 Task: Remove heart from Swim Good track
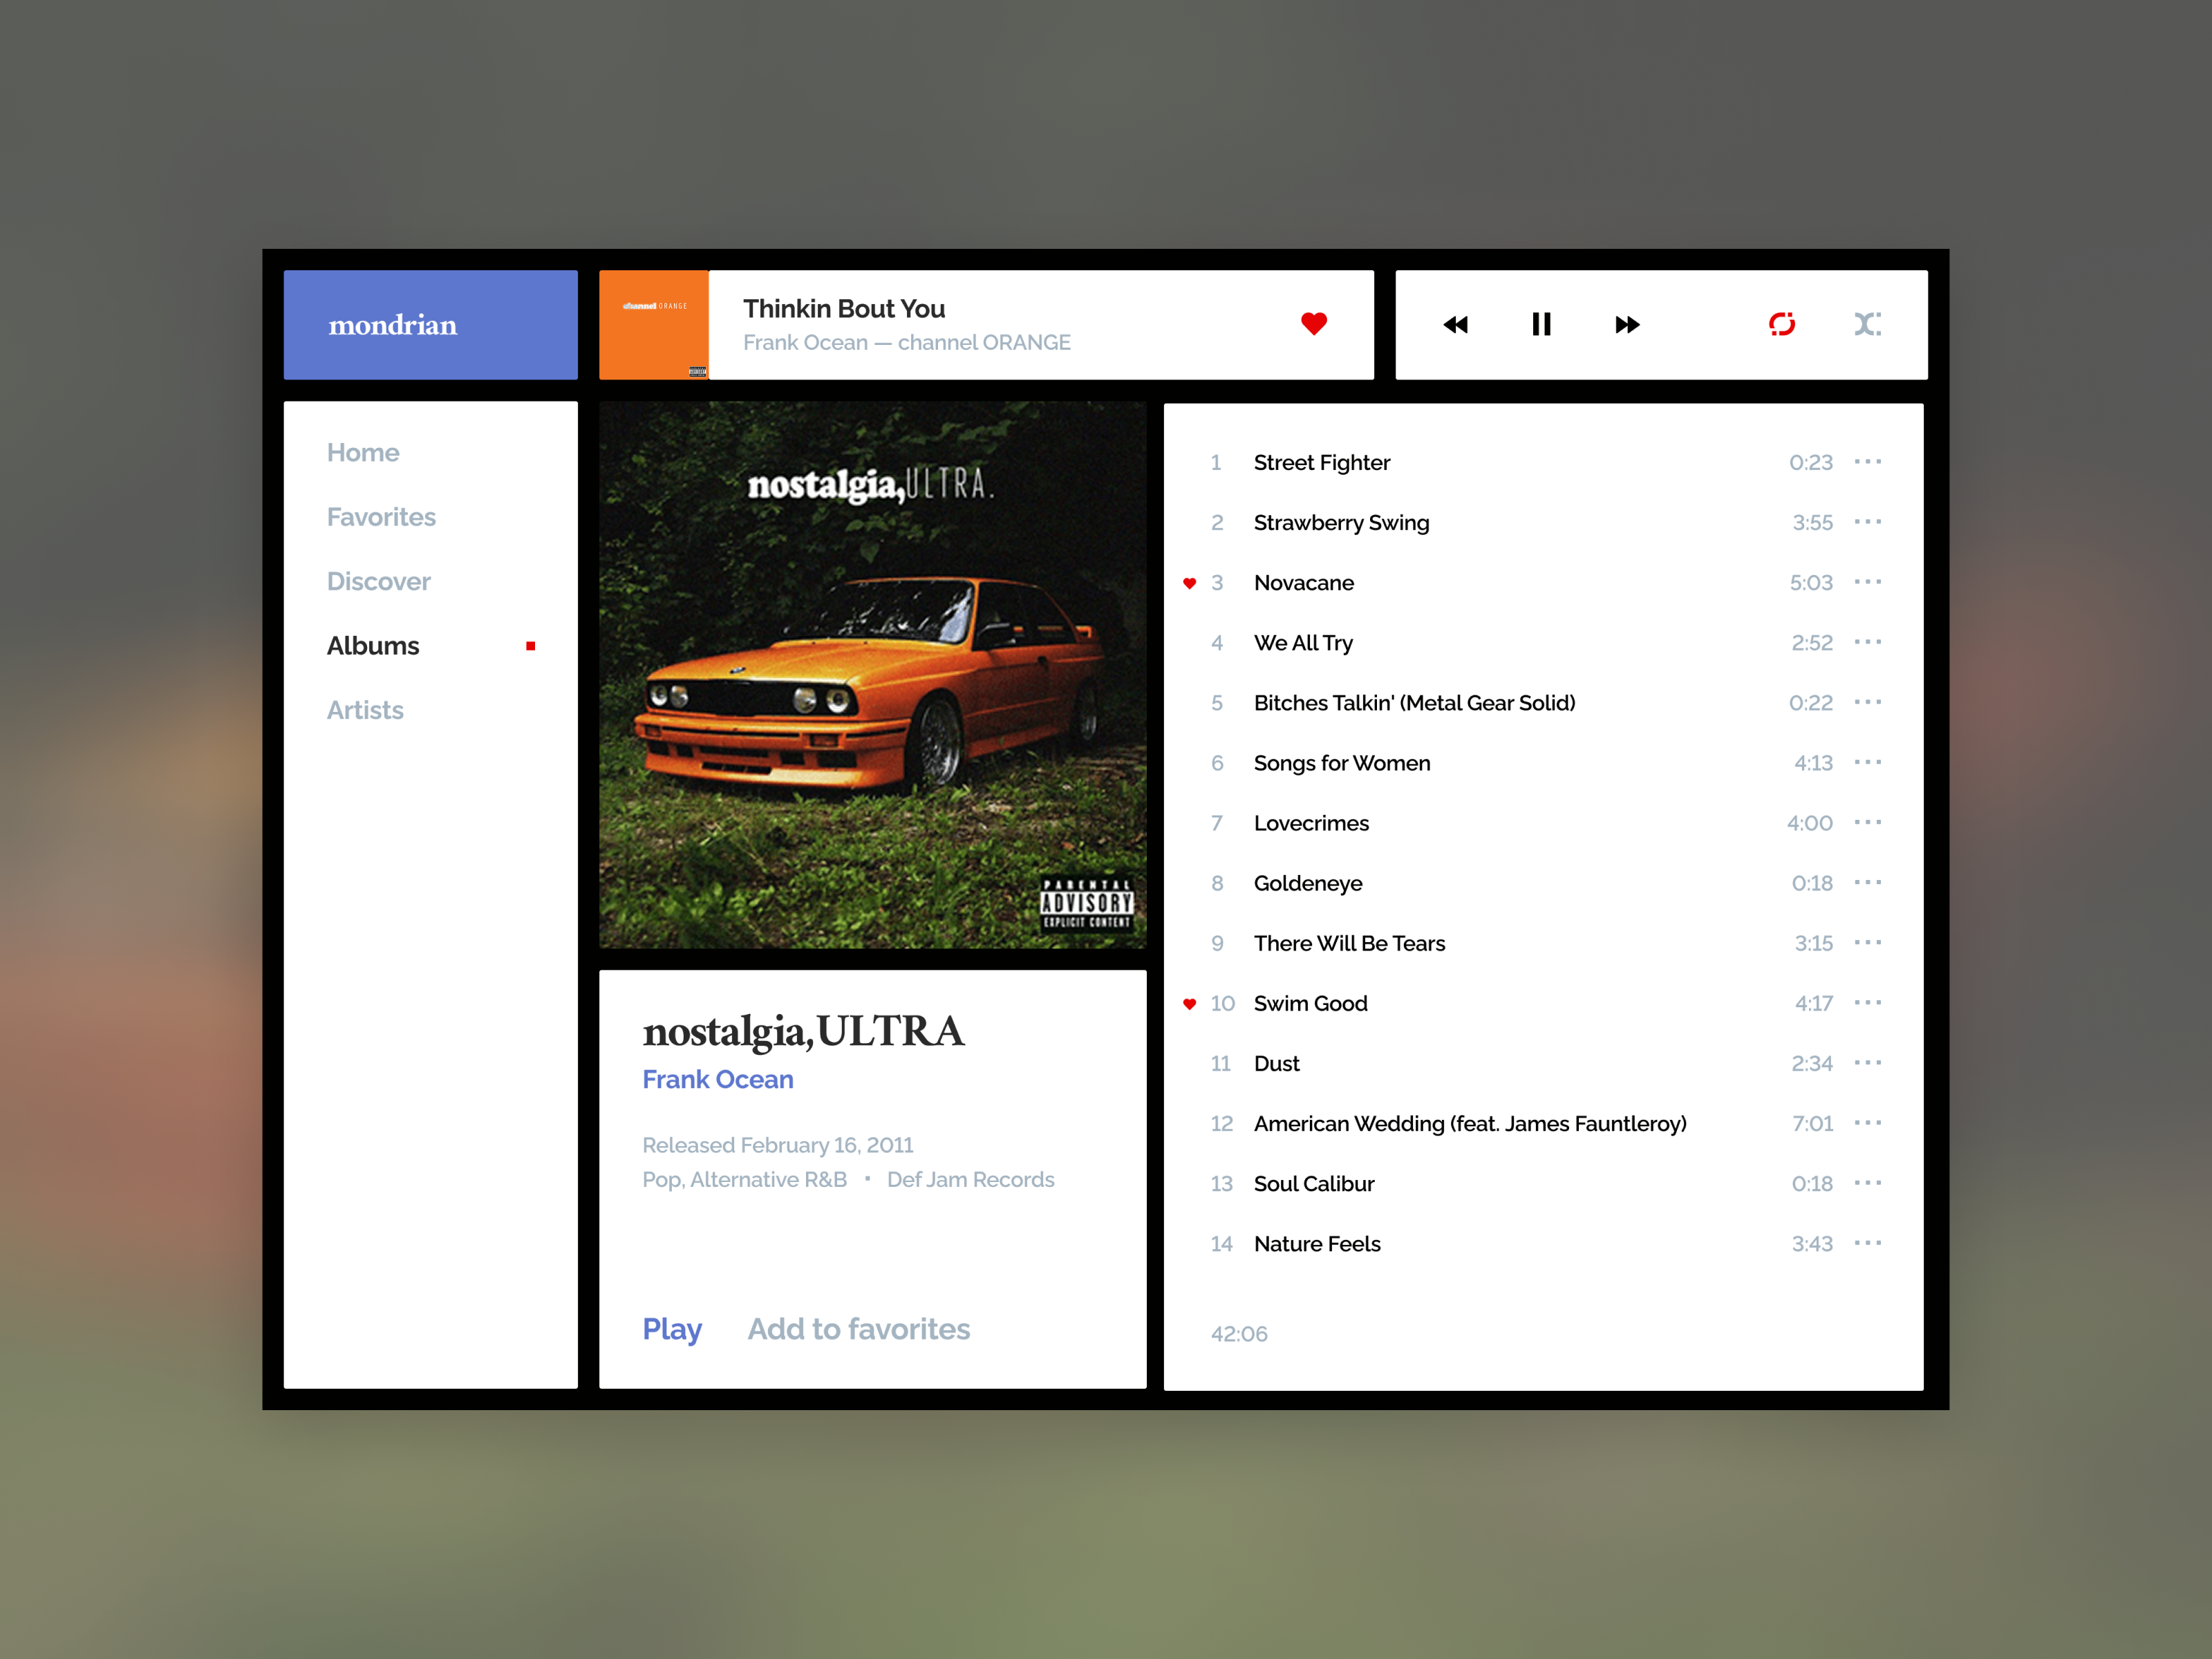click(1189, 1004)
